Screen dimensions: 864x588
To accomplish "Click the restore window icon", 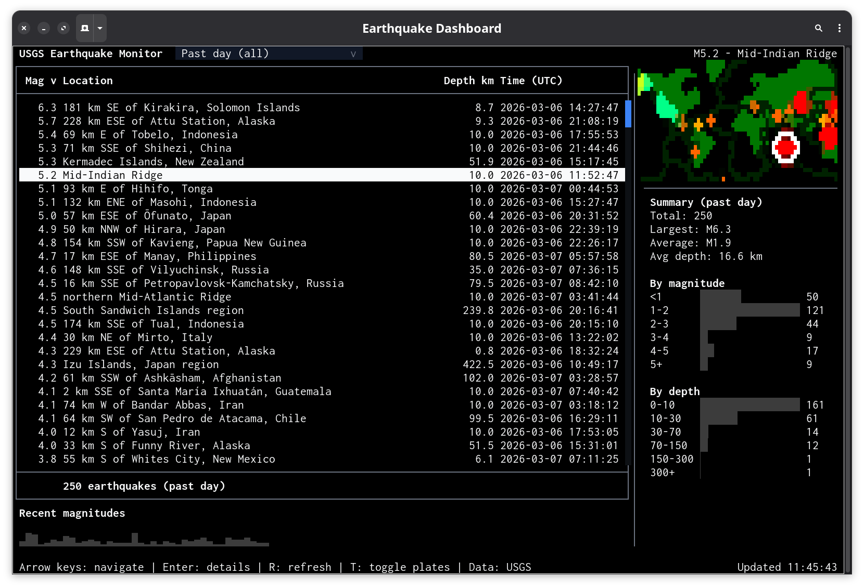I will point(63,28).
